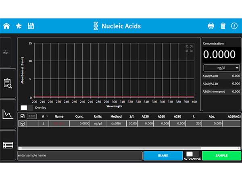Image resolution: width=242 pixels, height=181 pixels.
Task: Open the ng/µl concentration units dropdown
Action: [x=221, y=68]
